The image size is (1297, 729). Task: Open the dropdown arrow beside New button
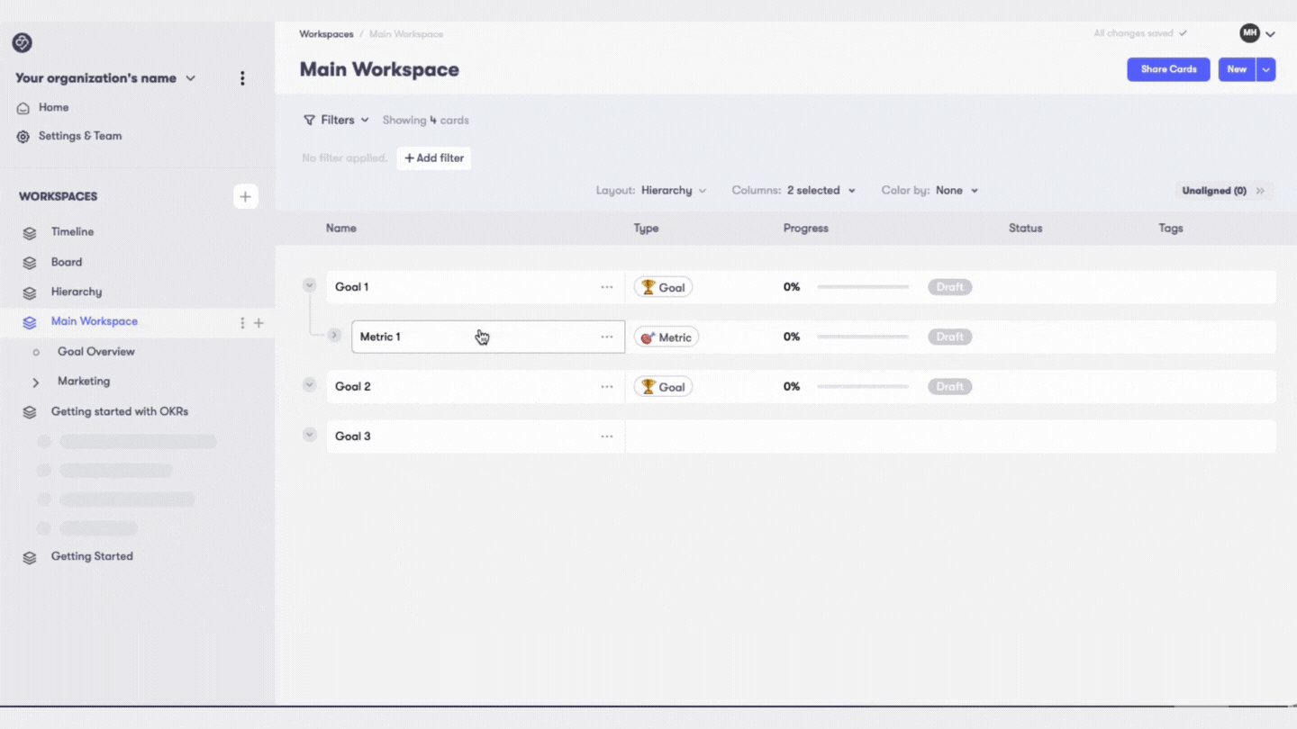(x=1265, y=69)
